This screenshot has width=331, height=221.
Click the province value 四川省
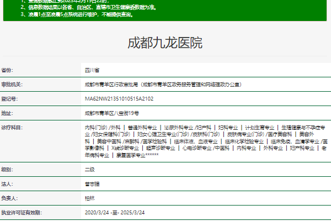pyautogui.click(x=92, y=70)
